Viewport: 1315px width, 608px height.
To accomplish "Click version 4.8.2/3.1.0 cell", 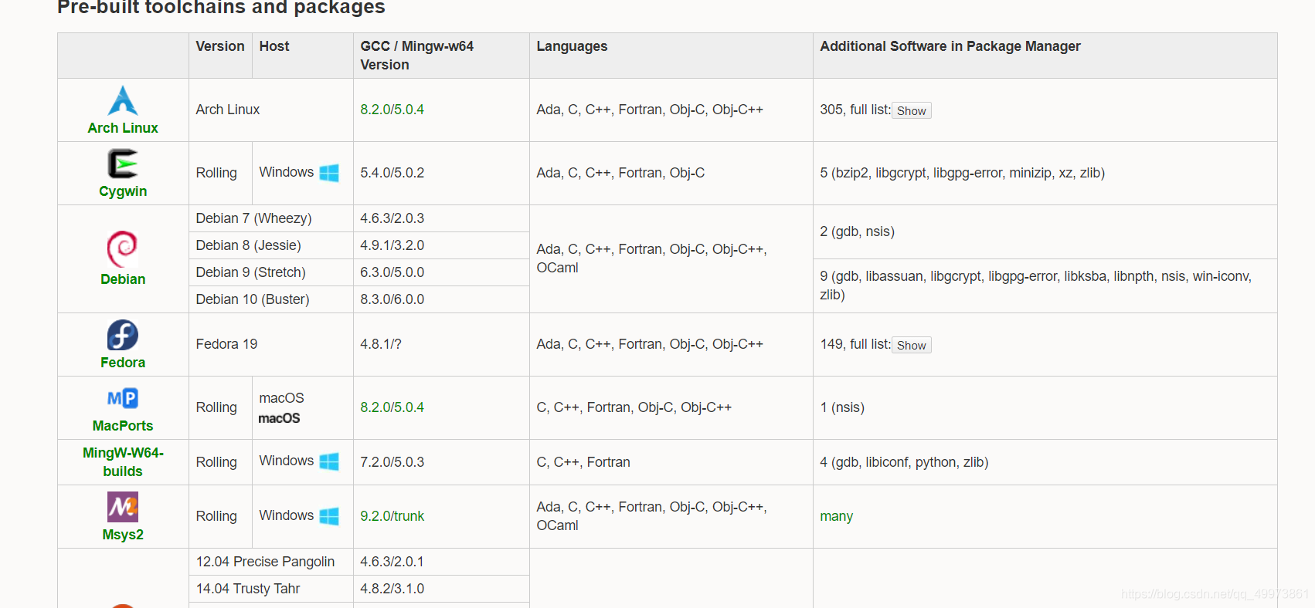I will point(441,589).
